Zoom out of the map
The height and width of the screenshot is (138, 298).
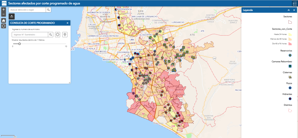(3, 14)
